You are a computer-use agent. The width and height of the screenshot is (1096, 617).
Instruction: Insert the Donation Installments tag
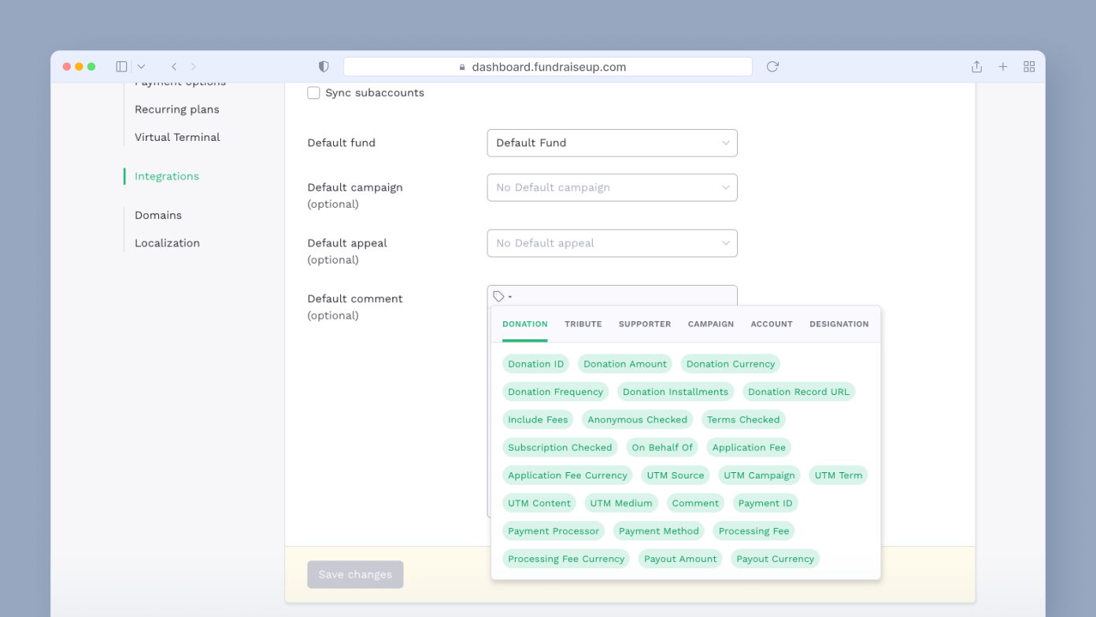click(x=676, y=392)
